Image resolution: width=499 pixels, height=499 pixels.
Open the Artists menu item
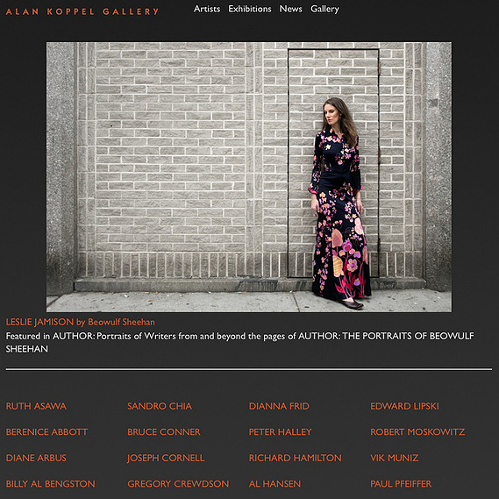tap(207, 9)
